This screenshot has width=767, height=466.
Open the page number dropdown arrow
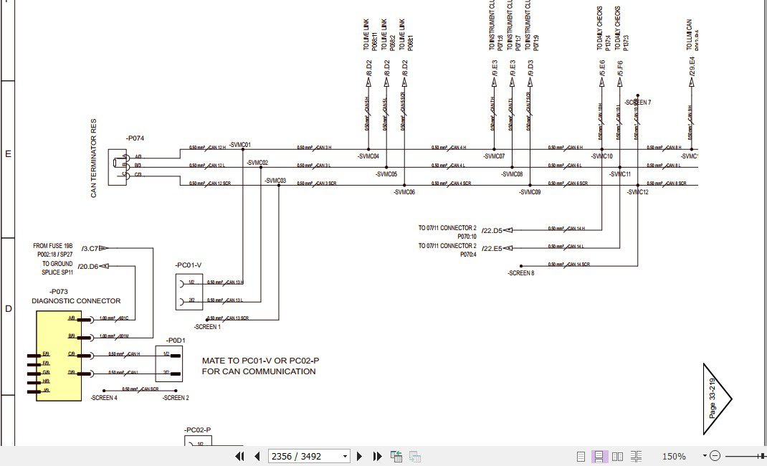tap(345, 456)
